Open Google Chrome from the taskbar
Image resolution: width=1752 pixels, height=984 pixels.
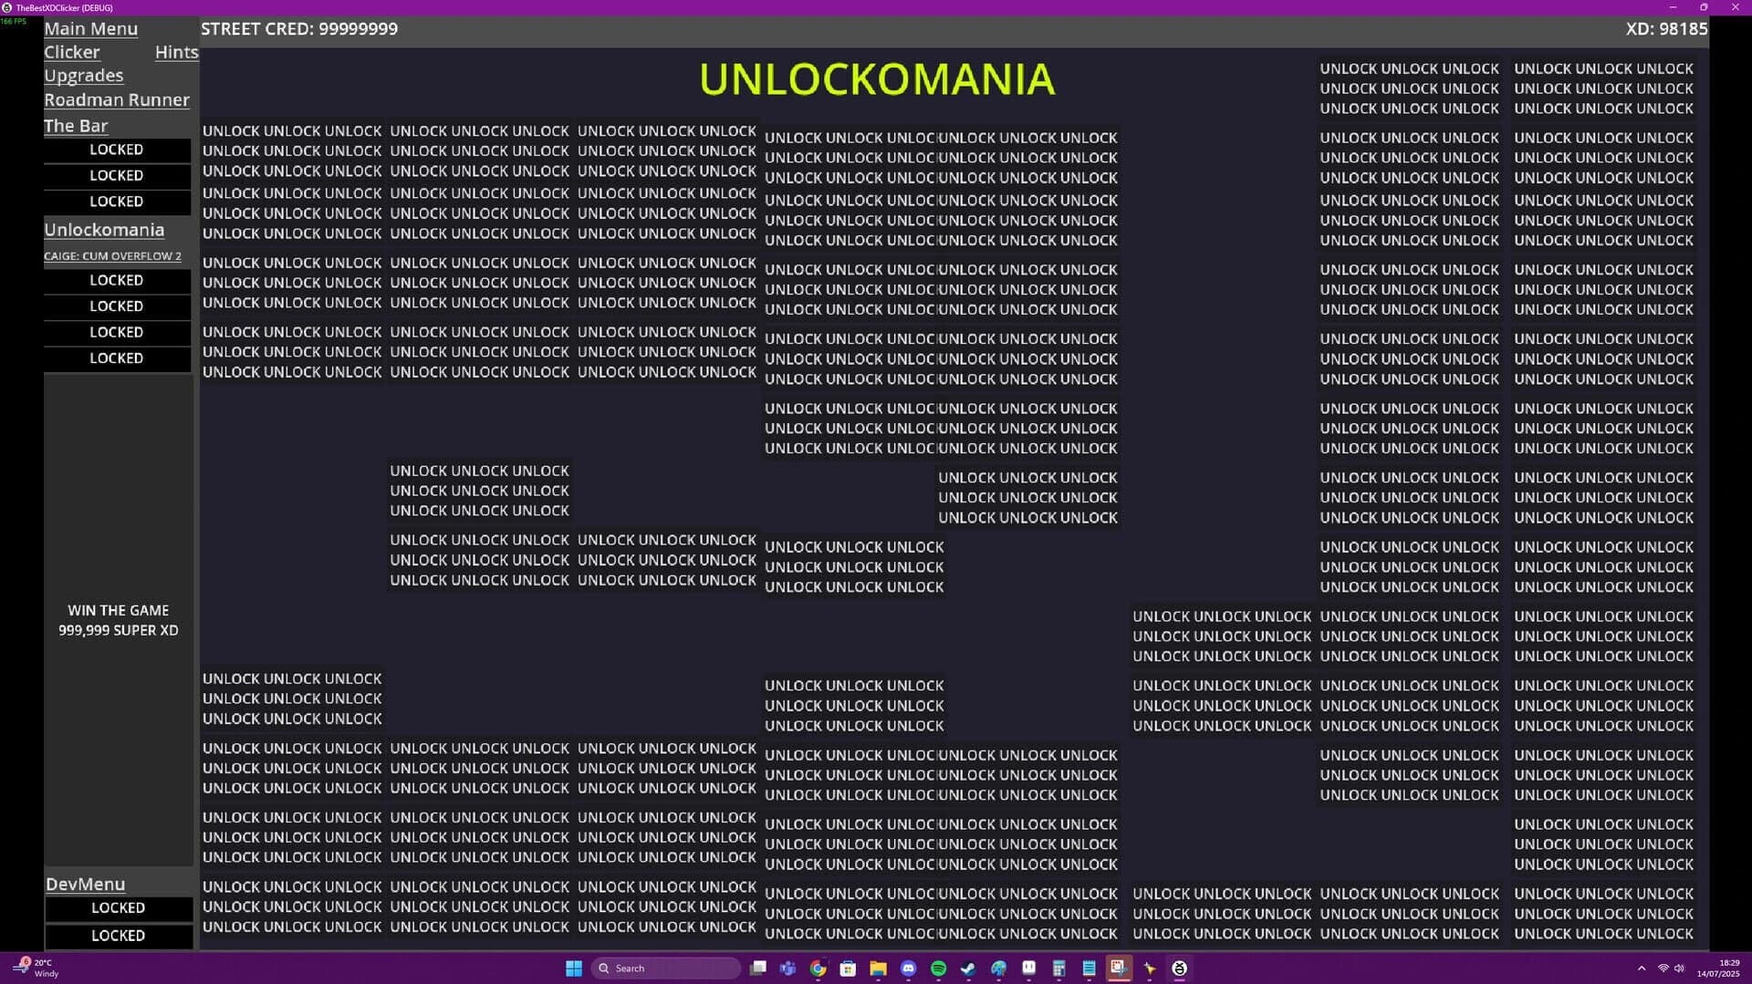point(818,968)
